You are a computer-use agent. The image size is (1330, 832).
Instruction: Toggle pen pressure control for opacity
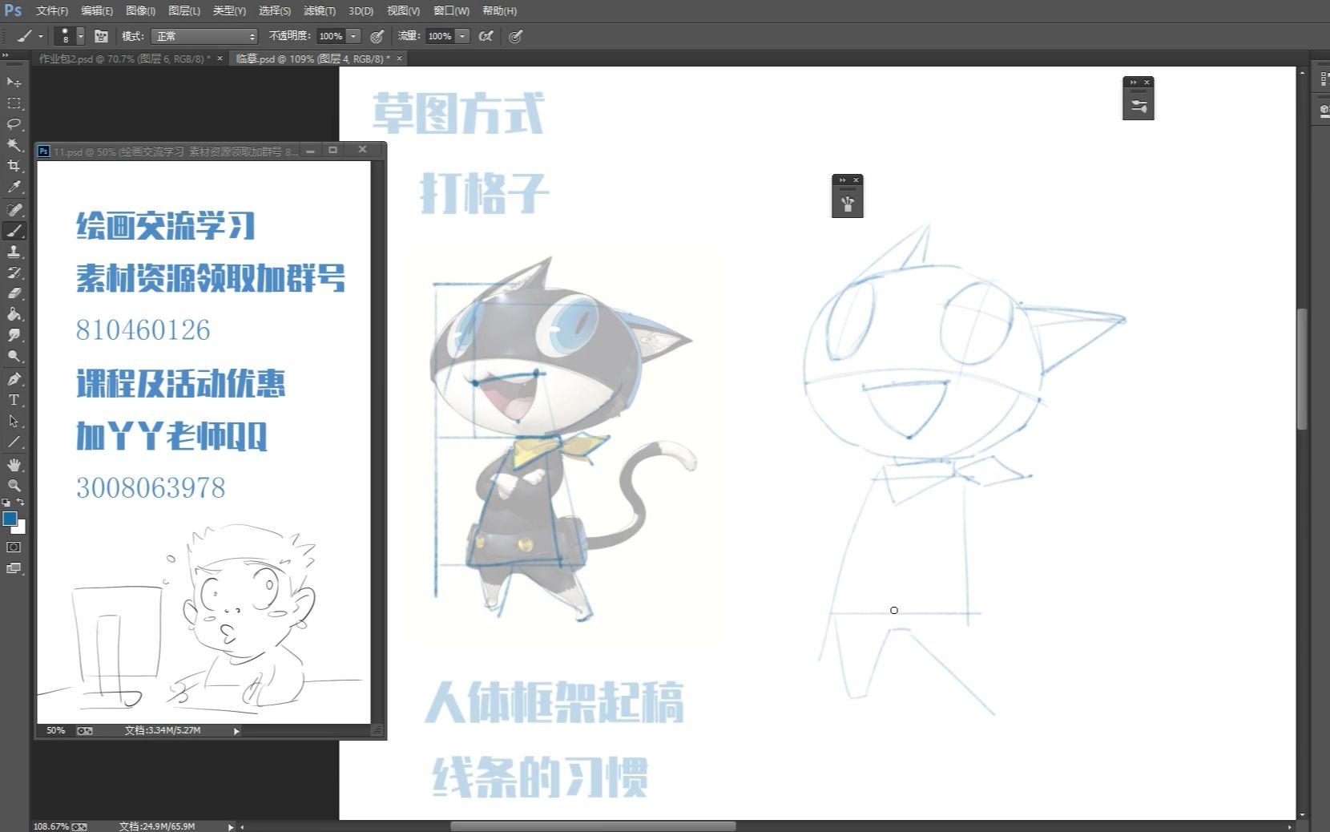pyautogui.click(x=376, y=36)
